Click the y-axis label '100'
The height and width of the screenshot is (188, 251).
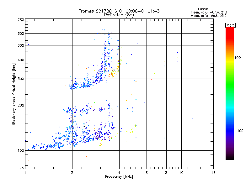click(21, 150)
